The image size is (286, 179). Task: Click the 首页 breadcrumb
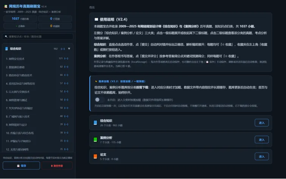[92, 8]
